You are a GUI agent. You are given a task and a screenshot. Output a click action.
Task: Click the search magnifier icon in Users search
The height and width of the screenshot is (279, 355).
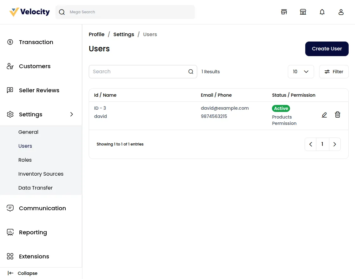[x=191, y=72]
